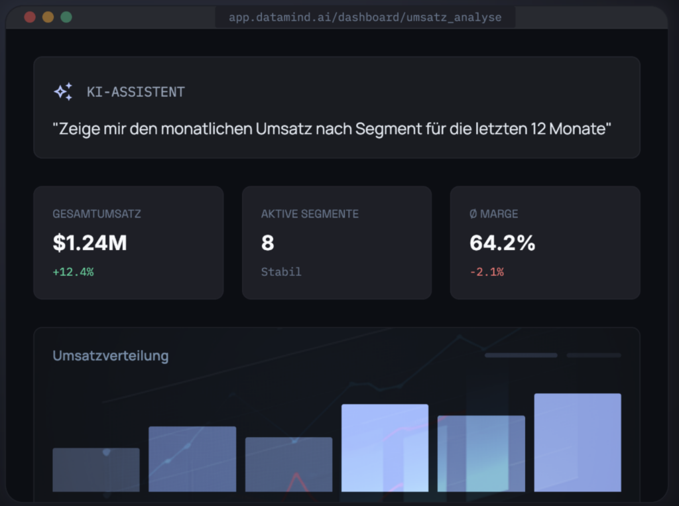Click the KI-Assistent sparkle icon

click(x=63, y=92)
